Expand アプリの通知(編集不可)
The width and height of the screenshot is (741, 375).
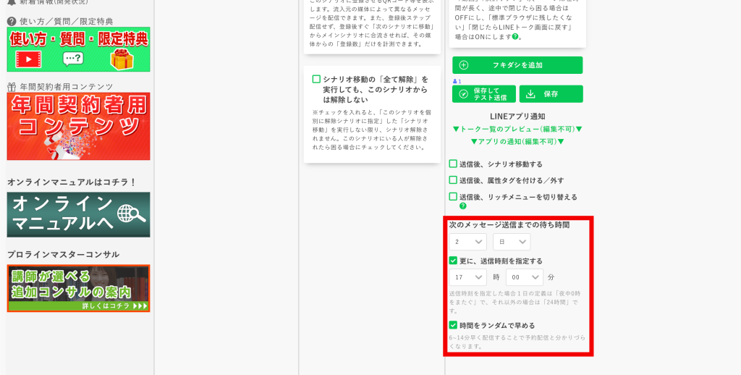[517, 141]
